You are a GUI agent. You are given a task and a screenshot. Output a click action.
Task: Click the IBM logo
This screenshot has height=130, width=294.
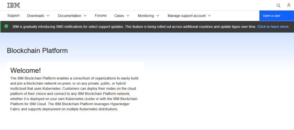click(x=13, y=5)
